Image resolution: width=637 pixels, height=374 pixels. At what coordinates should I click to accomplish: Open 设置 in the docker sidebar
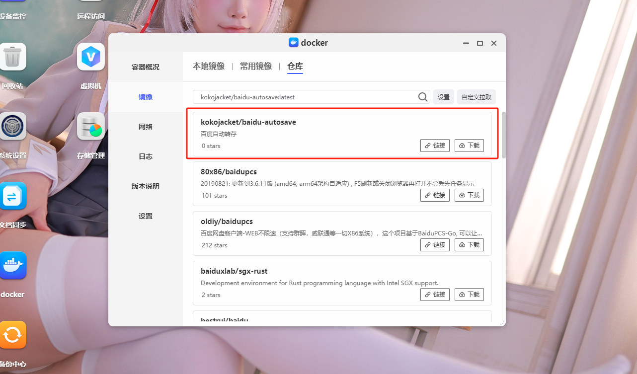(x=146, y=216)
